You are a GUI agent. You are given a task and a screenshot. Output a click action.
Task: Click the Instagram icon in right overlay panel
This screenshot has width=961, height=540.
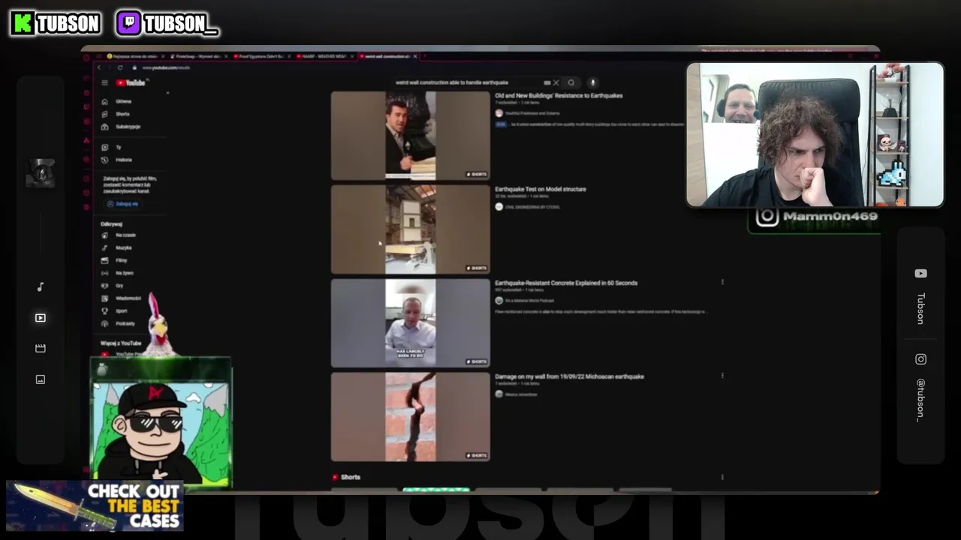(x=920, y=359)
